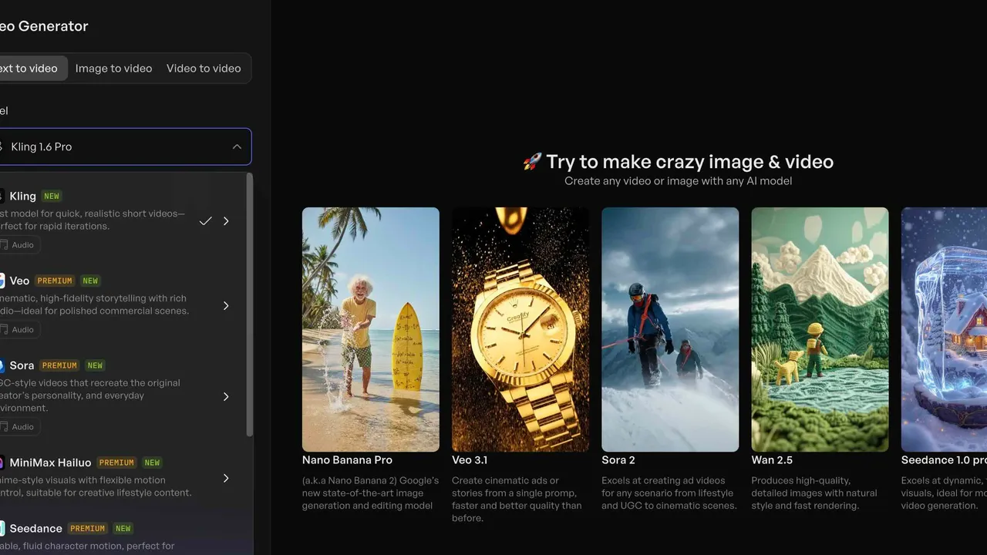
Task: Expand Sora model versions chevron
Action: [226, 396]
